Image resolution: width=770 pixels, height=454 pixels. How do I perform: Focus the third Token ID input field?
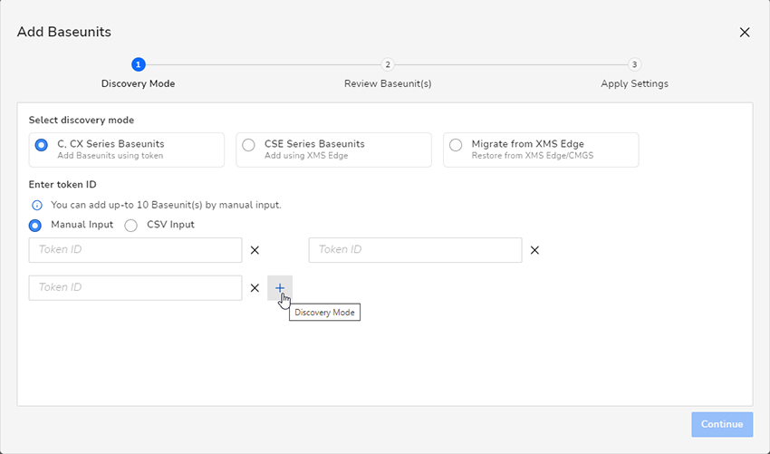click(136, 288)
